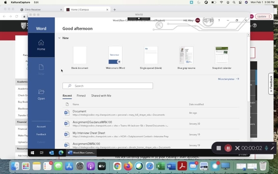Switch to the Pinned tab

point(81,96)
